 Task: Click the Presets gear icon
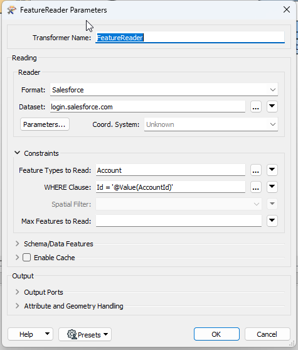72,334
